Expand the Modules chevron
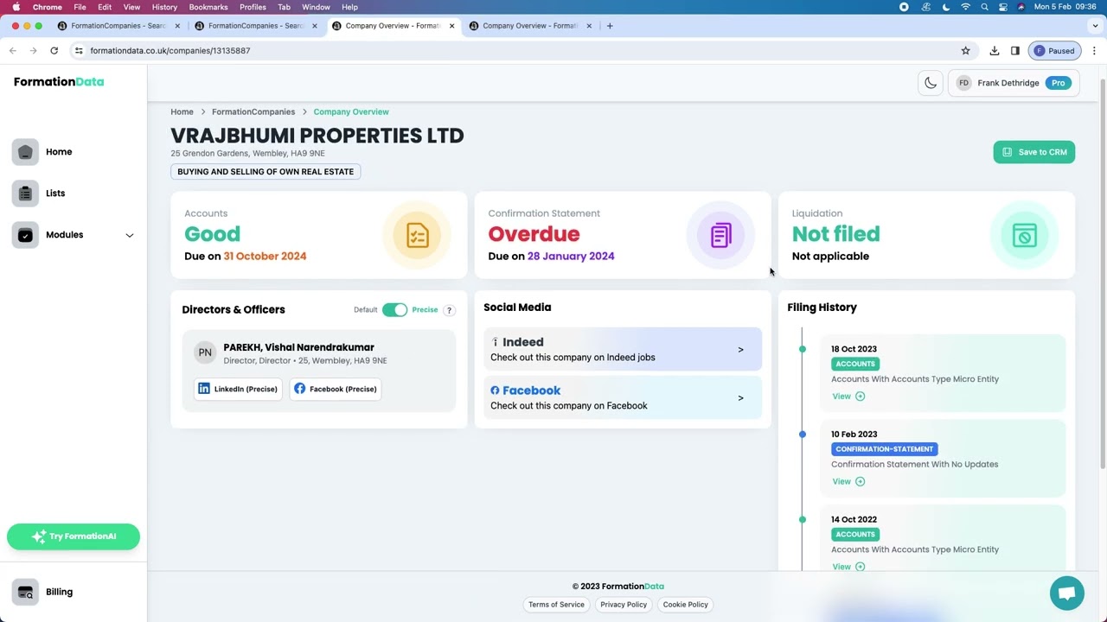The width and height of the screenshot is (1107, 622). [130, 235]
